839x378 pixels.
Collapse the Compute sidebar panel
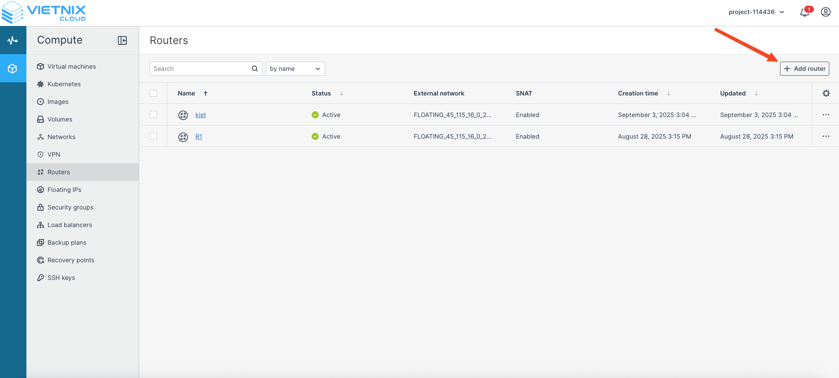pos(122,40)
